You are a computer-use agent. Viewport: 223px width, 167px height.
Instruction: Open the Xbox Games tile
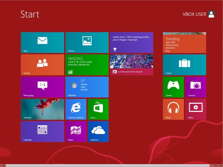173,87
